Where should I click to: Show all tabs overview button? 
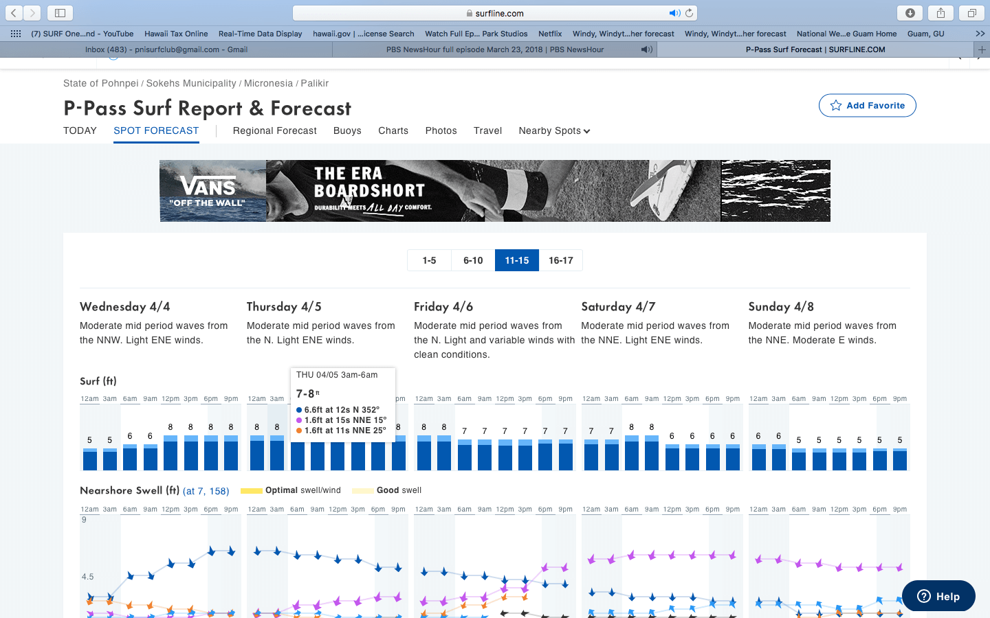tap(971, 13)
